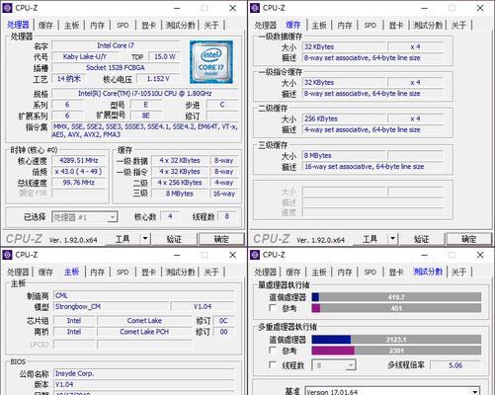
Task: Switch to 缓存 tab in 处理器 window
Action: point(45,25)
